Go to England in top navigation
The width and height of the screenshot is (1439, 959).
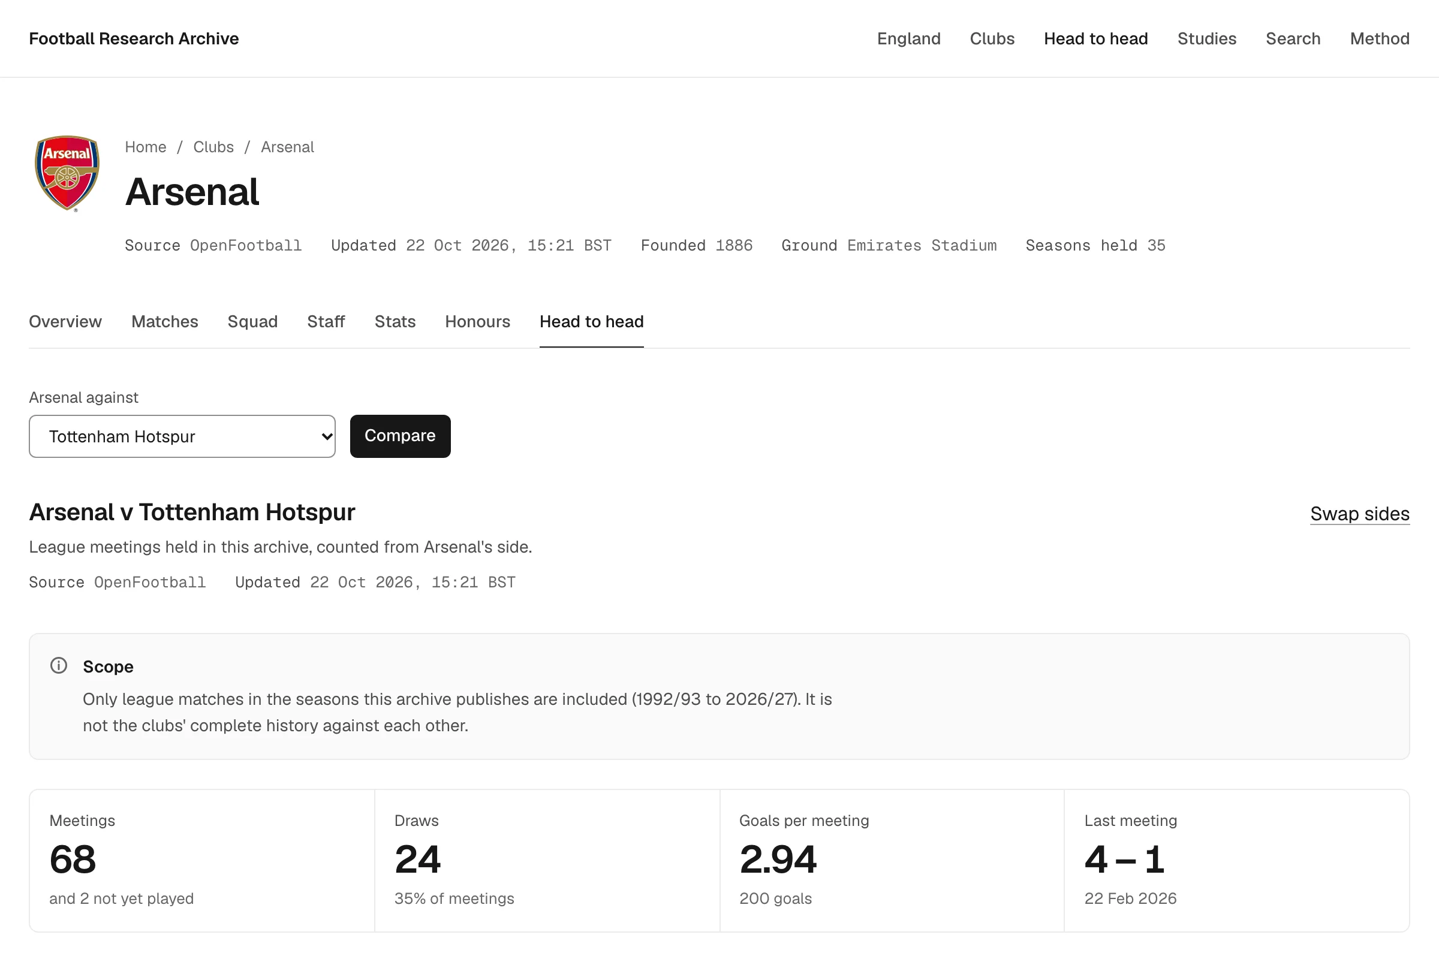click(908, 38)
